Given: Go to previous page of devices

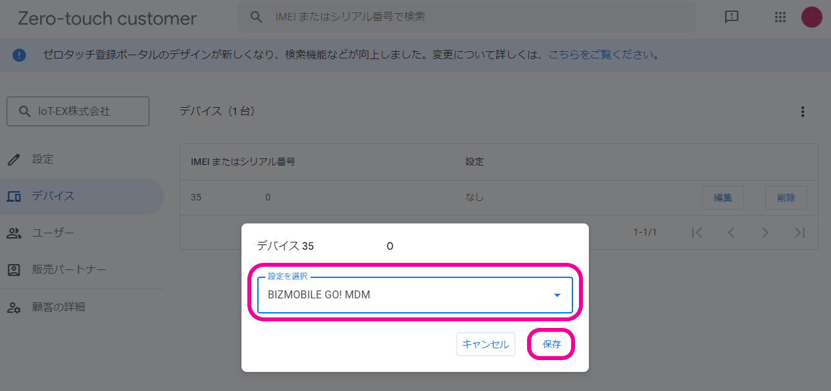Looking at the screenshot, I should 731,232.
